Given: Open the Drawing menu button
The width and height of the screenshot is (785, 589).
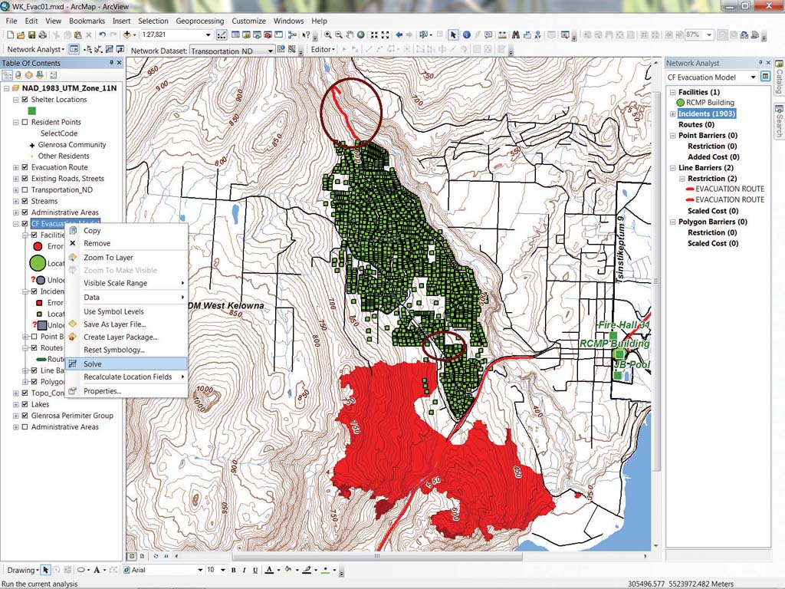Looking at the screenshot, I should pos(23,570).
